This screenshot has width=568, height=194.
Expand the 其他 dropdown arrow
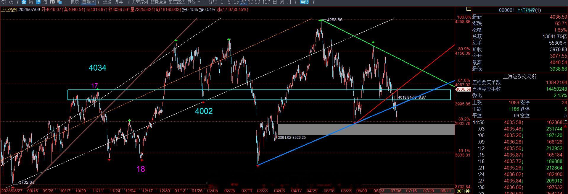[199, 2]
